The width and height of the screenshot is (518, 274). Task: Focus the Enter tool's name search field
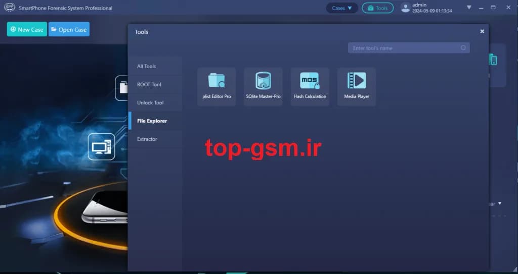click(x=409, y=48)
